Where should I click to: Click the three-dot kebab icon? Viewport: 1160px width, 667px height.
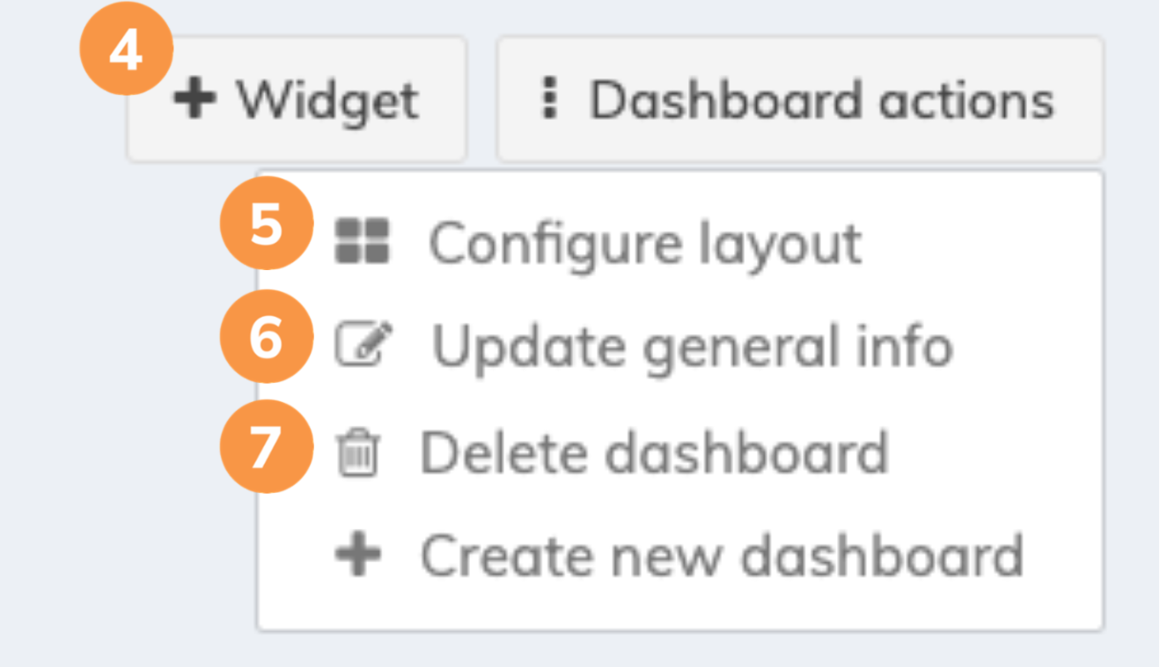click(550, 99)
